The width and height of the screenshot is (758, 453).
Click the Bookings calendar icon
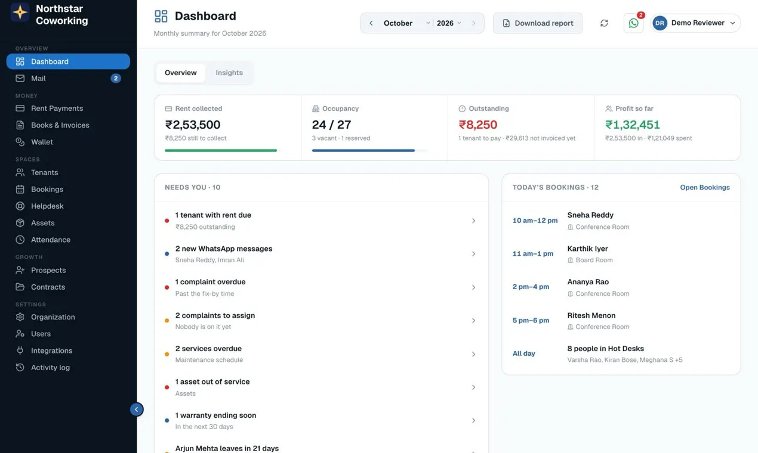20,189
